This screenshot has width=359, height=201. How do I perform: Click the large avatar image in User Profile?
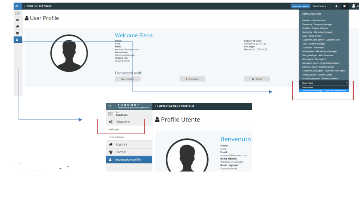tap(69, 53)
